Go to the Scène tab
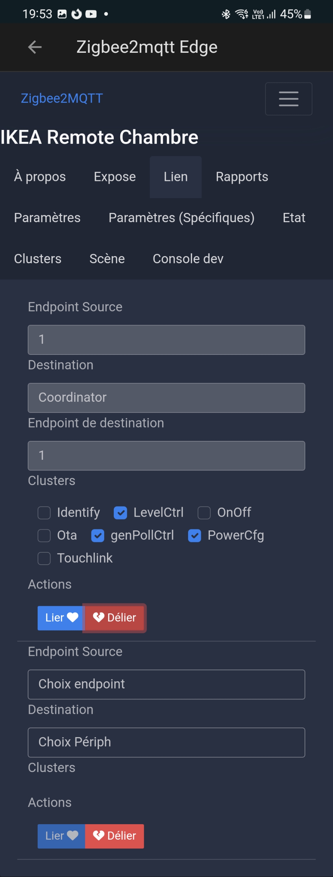Screen dimensions: 333x877 [x=107, y=259]
